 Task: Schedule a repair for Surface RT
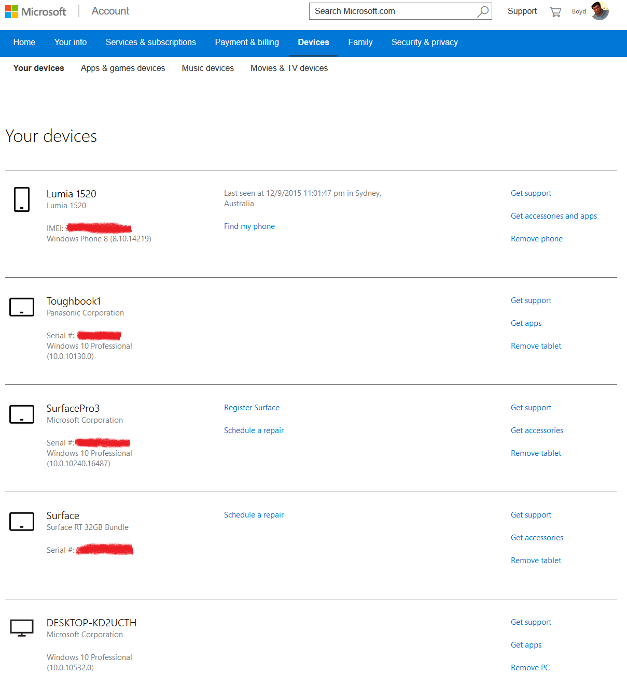(254, 515)
